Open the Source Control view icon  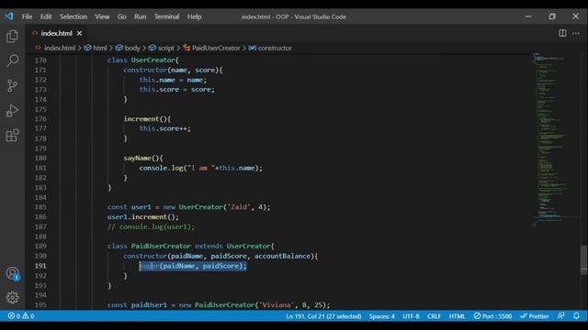click(12, 85)
